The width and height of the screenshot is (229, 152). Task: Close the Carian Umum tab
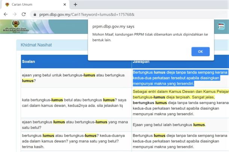[65, 4]
